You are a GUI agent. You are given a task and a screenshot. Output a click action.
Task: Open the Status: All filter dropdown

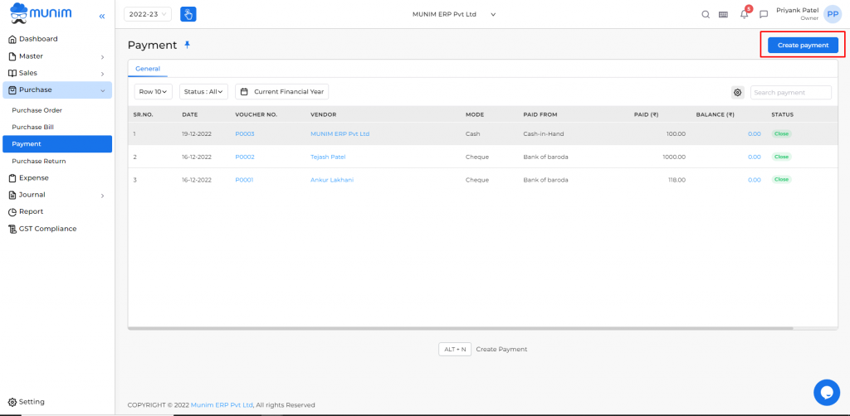pos(204,92)
